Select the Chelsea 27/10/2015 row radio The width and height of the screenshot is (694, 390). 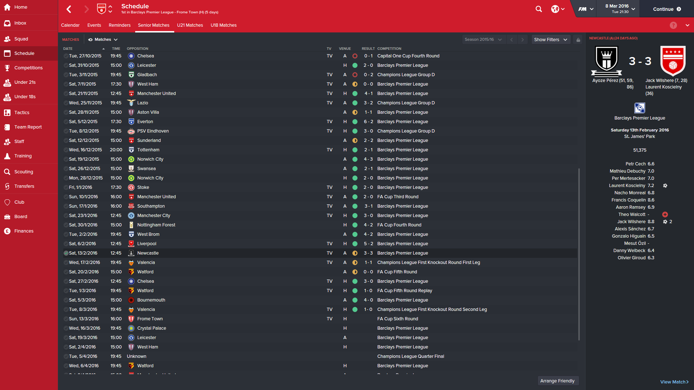66,56
